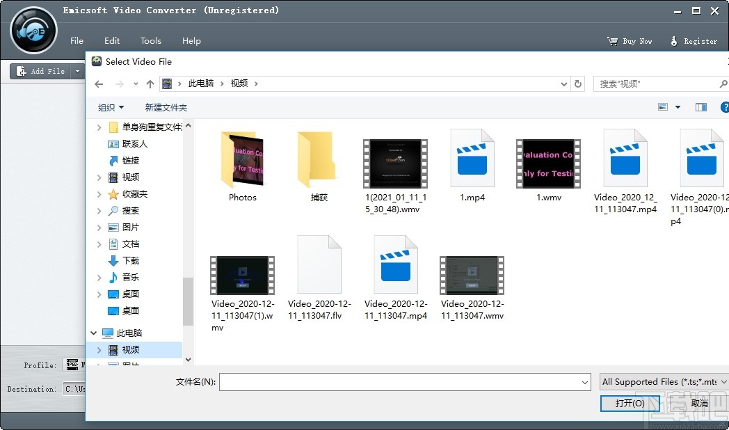
Task: Click the Buy Now cart icon
Action: (611, 41)
